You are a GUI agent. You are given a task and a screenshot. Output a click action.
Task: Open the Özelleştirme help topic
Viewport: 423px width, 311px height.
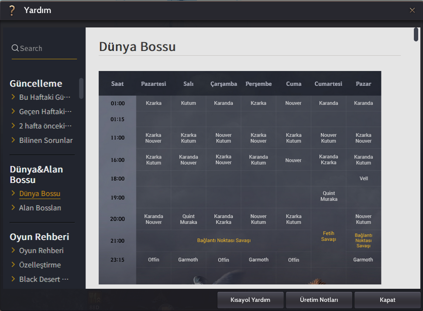(40, 265)
